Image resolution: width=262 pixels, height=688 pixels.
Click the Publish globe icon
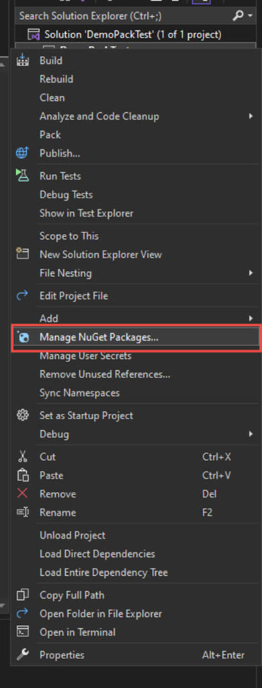[x=22, y=153]
